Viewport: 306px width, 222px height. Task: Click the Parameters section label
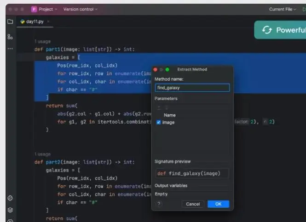point(166,99)
